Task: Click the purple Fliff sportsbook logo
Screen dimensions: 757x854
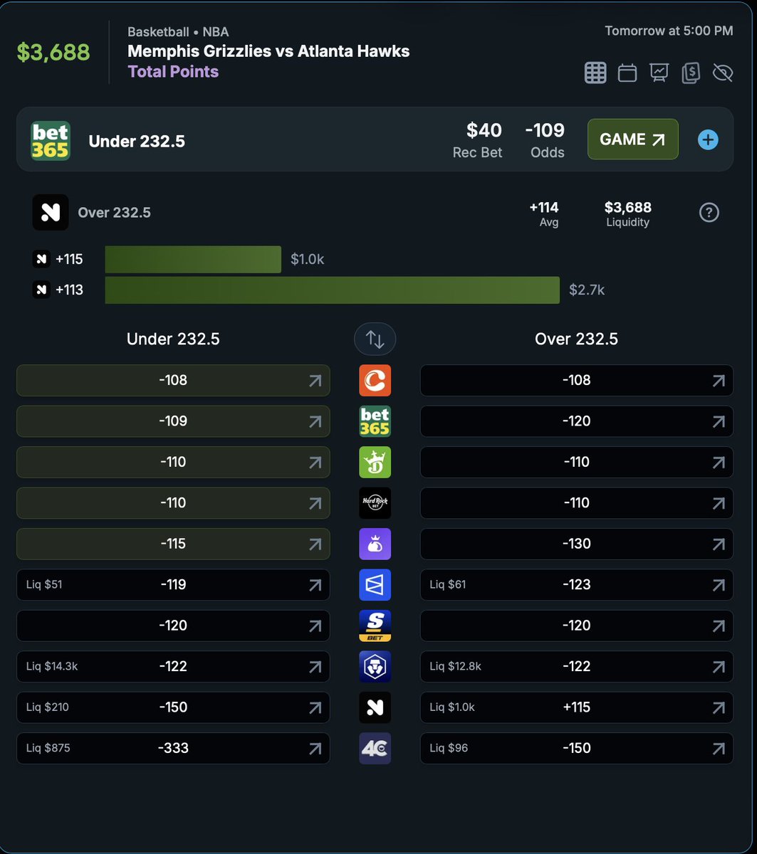Action: pyautogui.click(x=375, y=544)
